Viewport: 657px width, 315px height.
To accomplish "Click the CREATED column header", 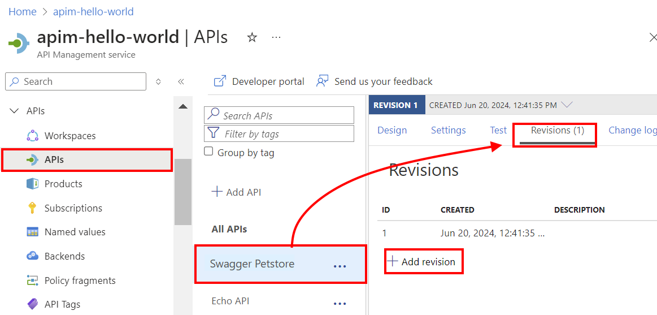I will point(458,210).
